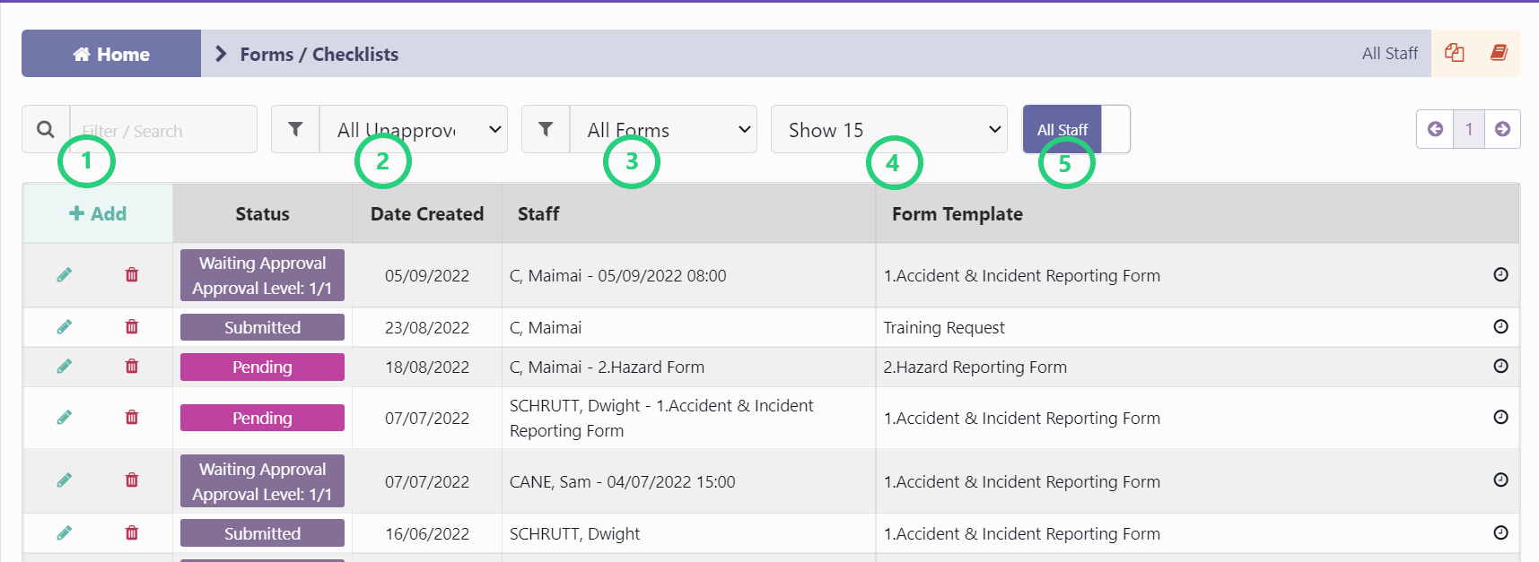The width and height of the screenshot is (1539, 562).
Task: Open the red book help icon
Action: (1499, 53)
